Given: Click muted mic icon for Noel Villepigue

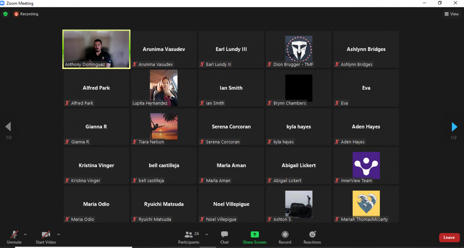Looking at the screenshot, I should tap(202, 219).
